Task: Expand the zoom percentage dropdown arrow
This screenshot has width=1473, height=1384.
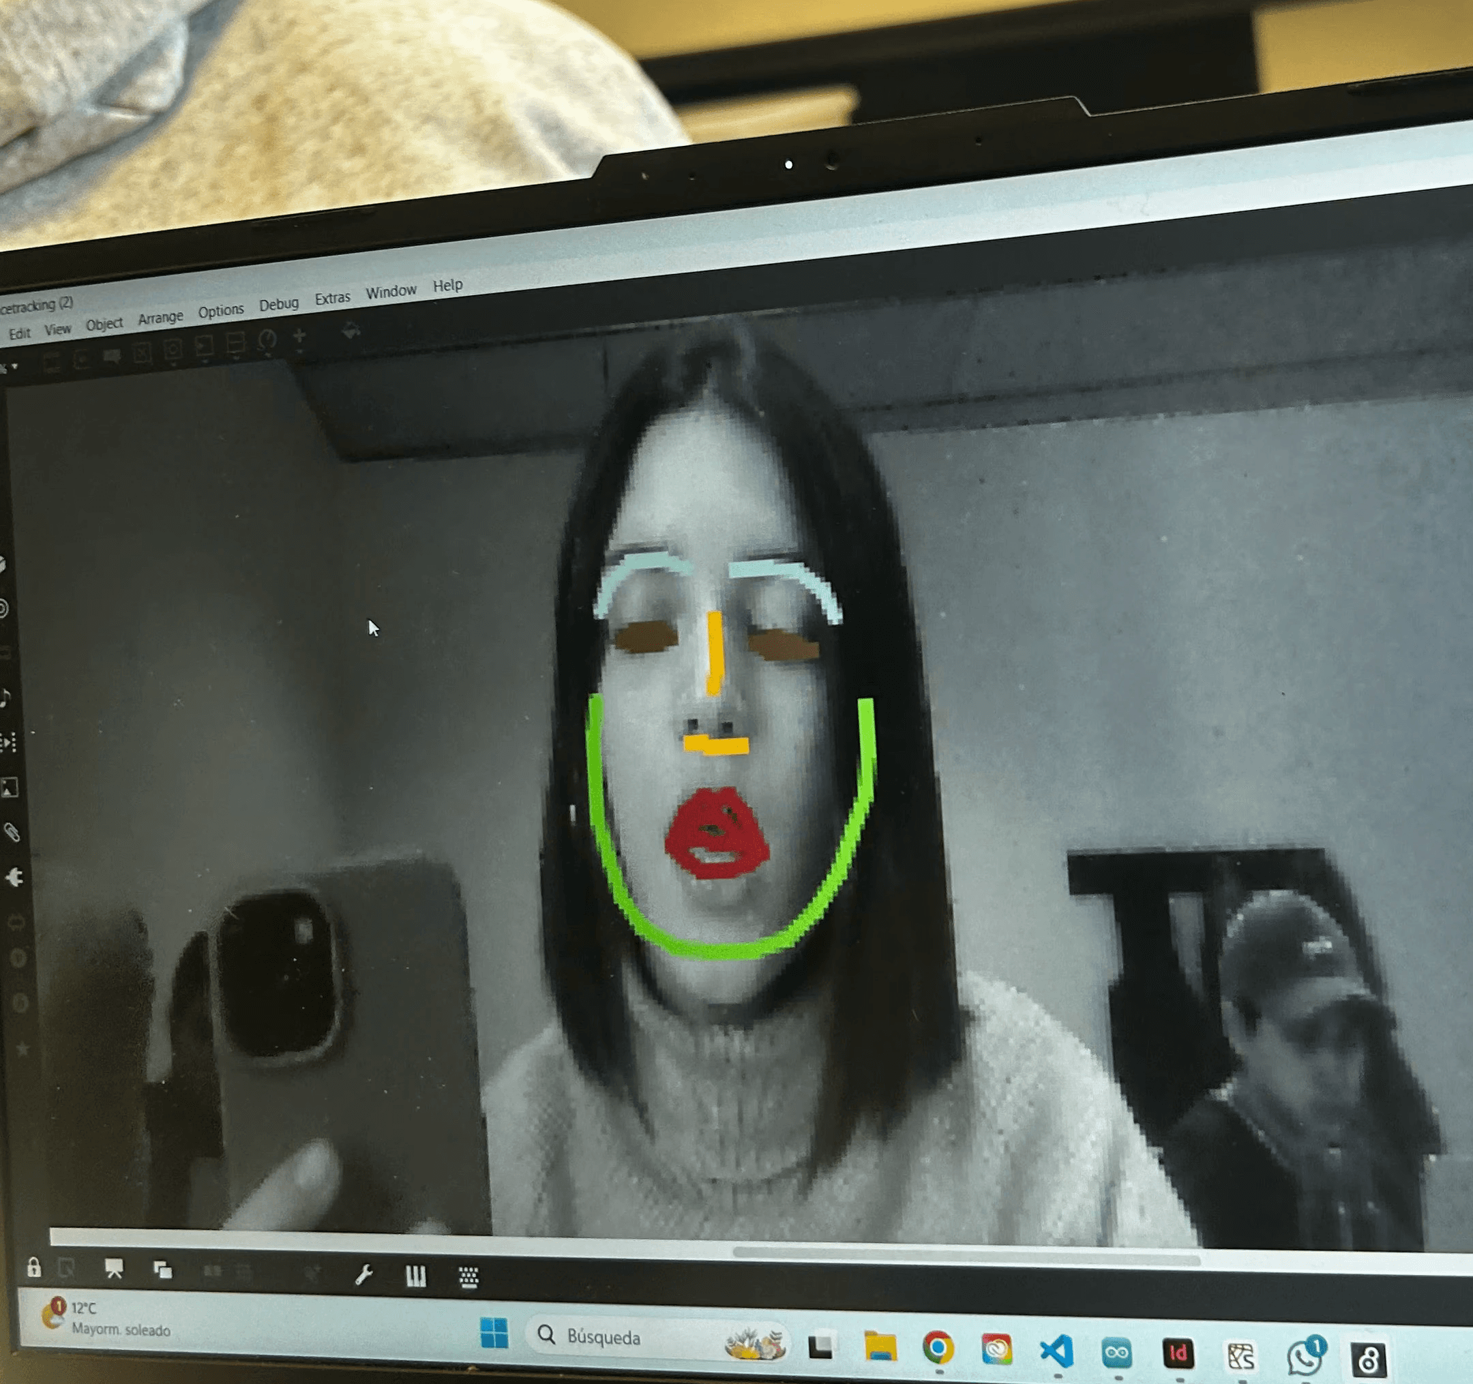Action: tap(14, 367)
